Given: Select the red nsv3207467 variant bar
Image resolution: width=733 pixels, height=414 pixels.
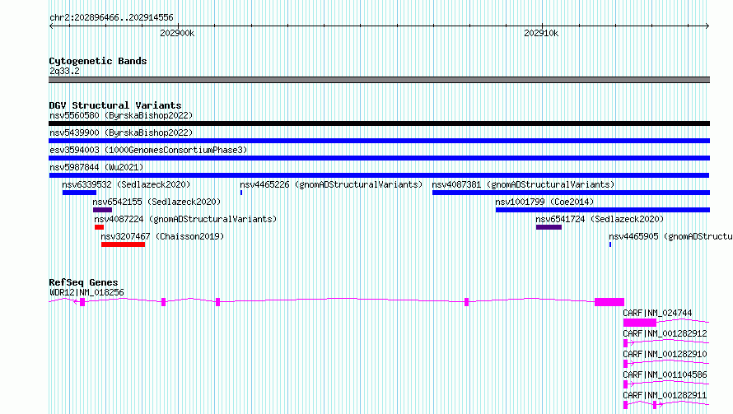Looking at the screenshot, I should point(124,244).
